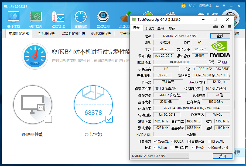Switch to 高级 tab in GPU-Z

pos(161,28)
